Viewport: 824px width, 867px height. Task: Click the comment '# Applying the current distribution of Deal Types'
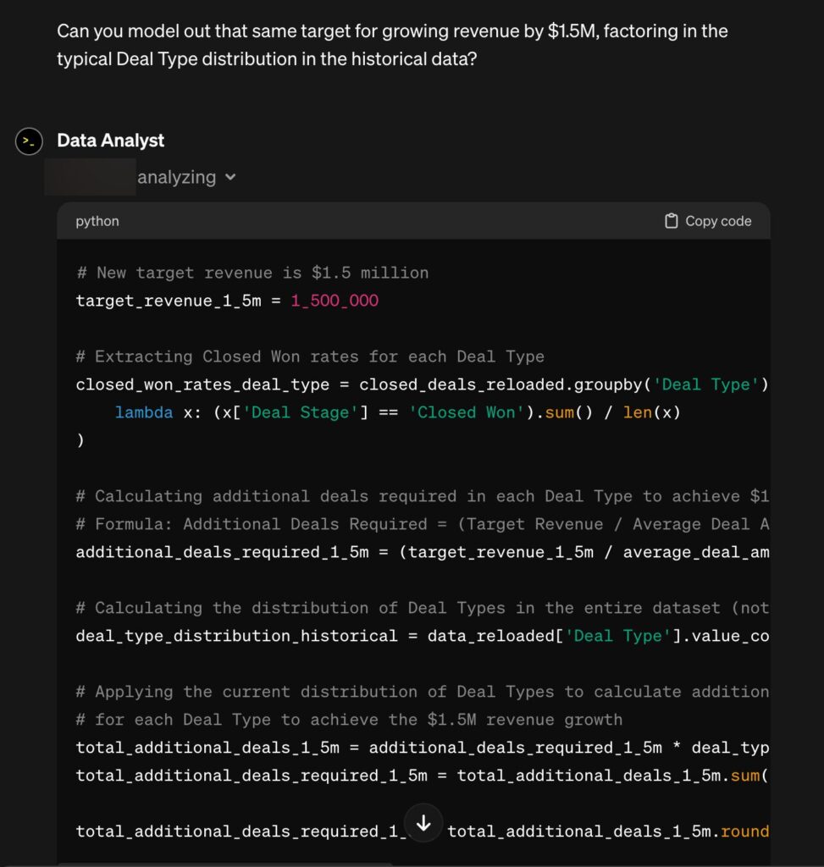coord(423,692)
